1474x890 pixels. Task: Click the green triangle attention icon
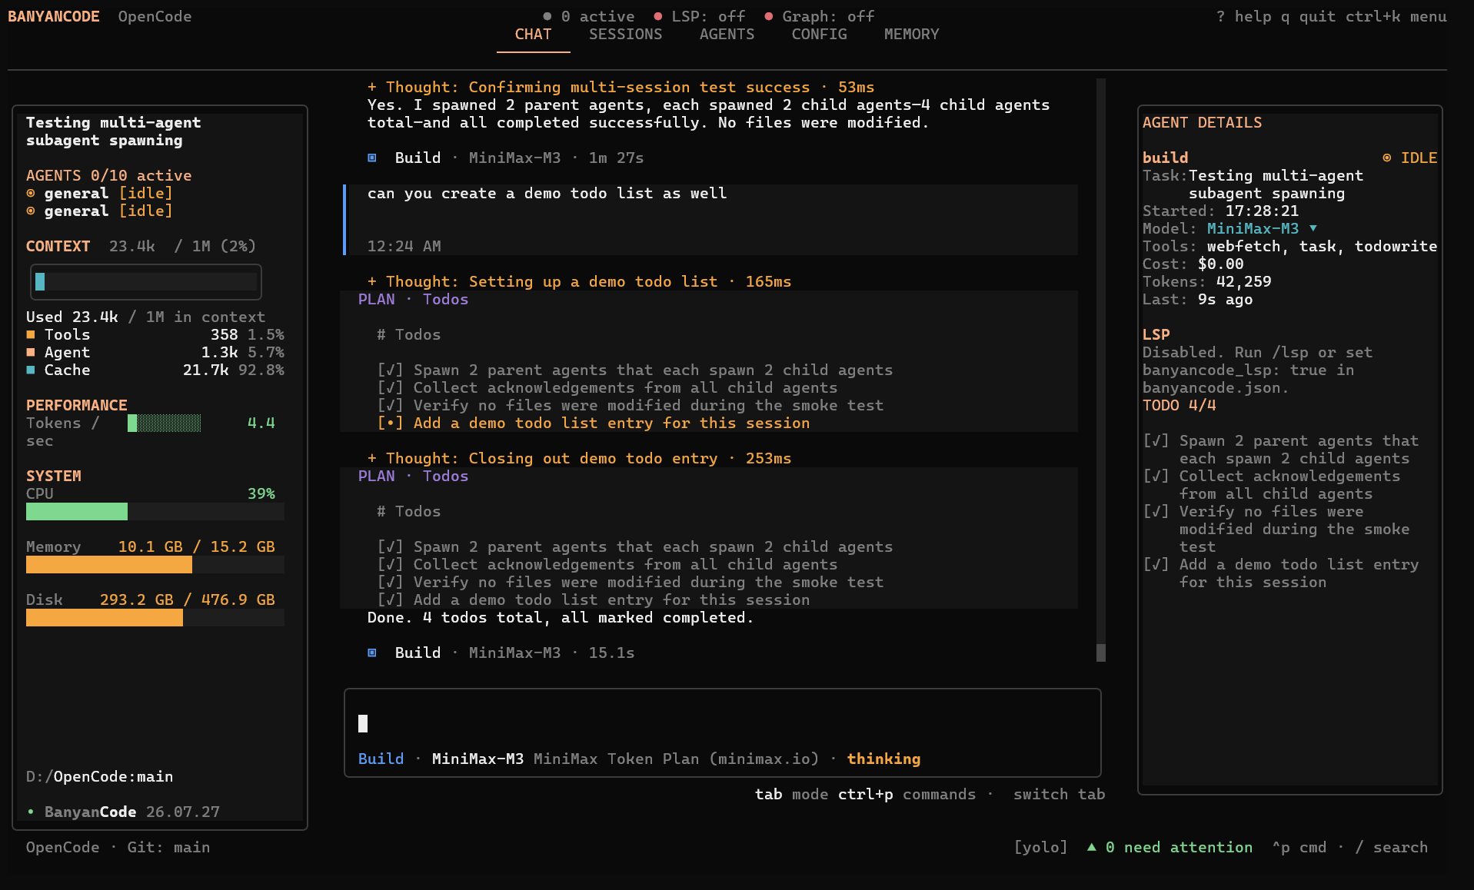coord(1091,847)
